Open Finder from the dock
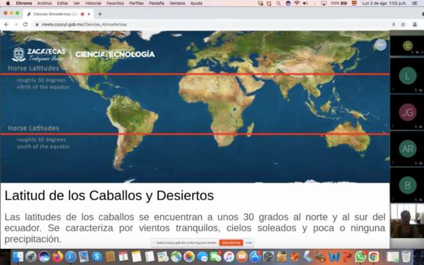The width and height of the screenshot is (424, 265). pos(17,257)
